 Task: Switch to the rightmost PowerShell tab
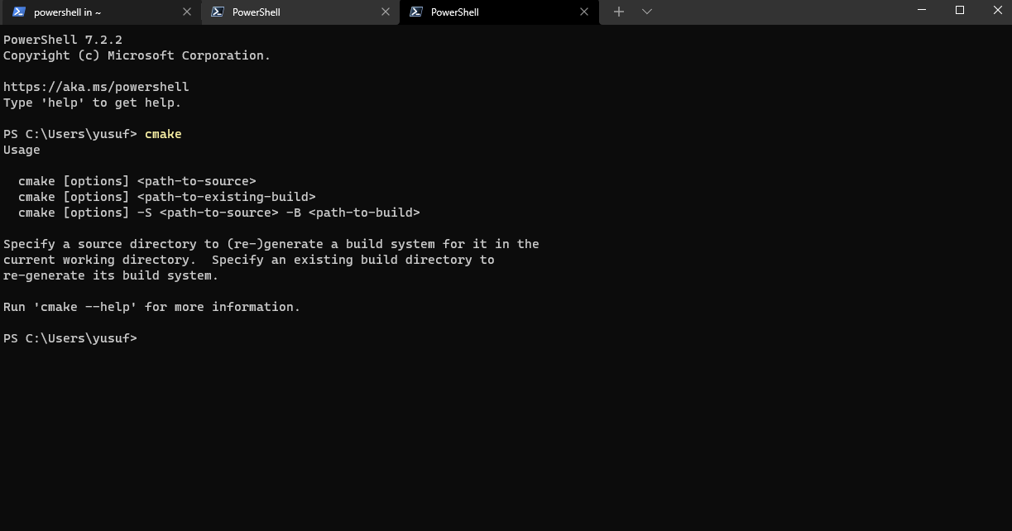(x=480, y=12)
